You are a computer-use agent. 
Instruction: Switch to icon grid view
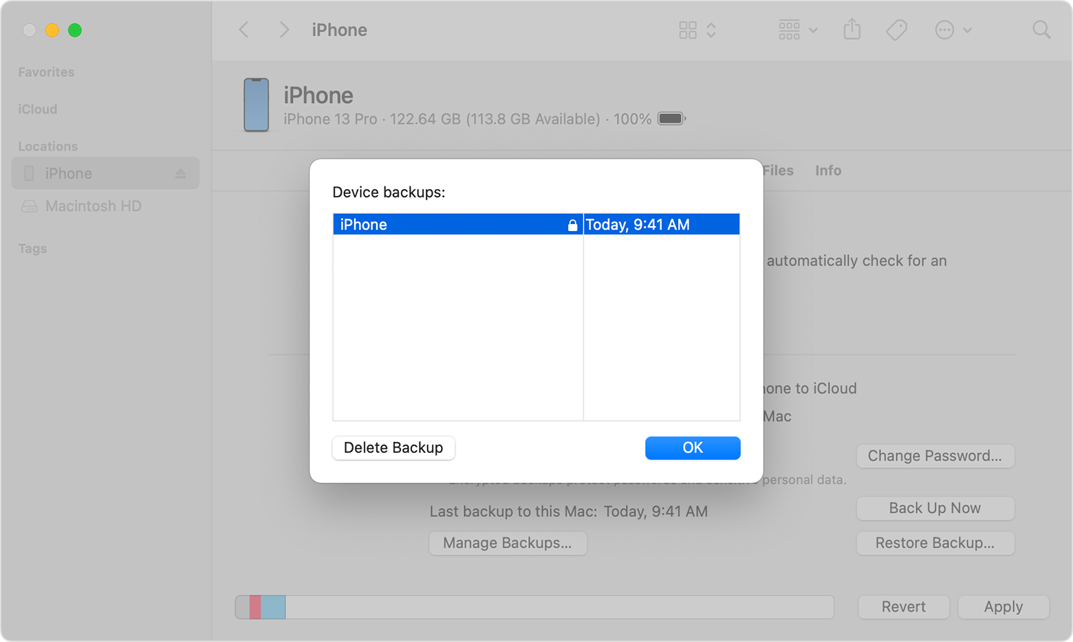(688, 30)
